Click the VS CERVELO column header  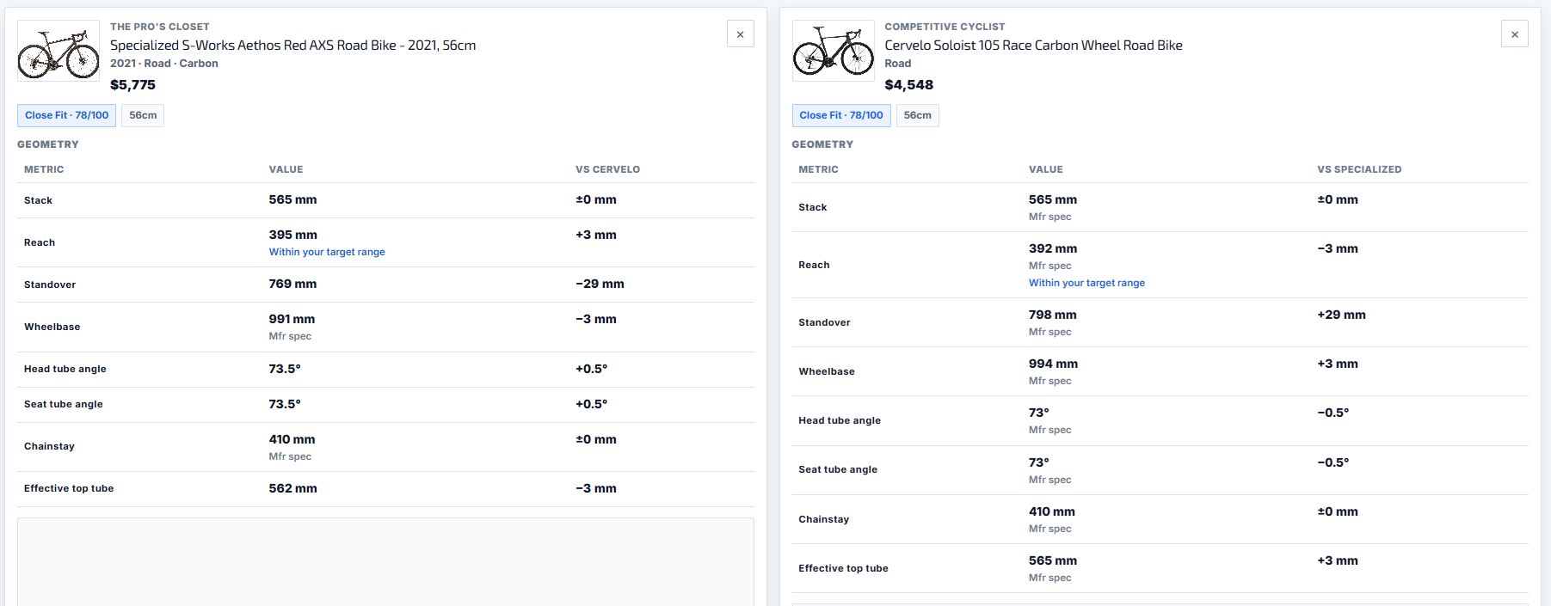[x=607, y=169]
